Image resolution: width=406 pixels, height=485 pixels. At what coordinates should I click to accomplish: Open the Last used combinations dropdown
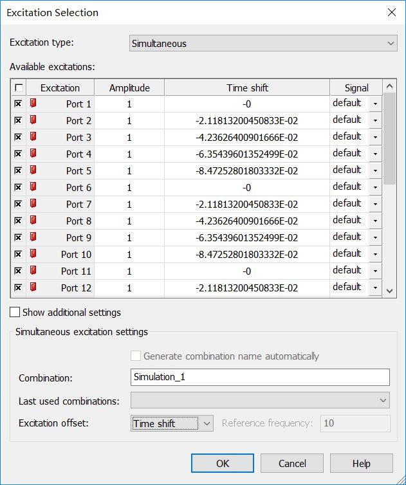tap(260, 400)
